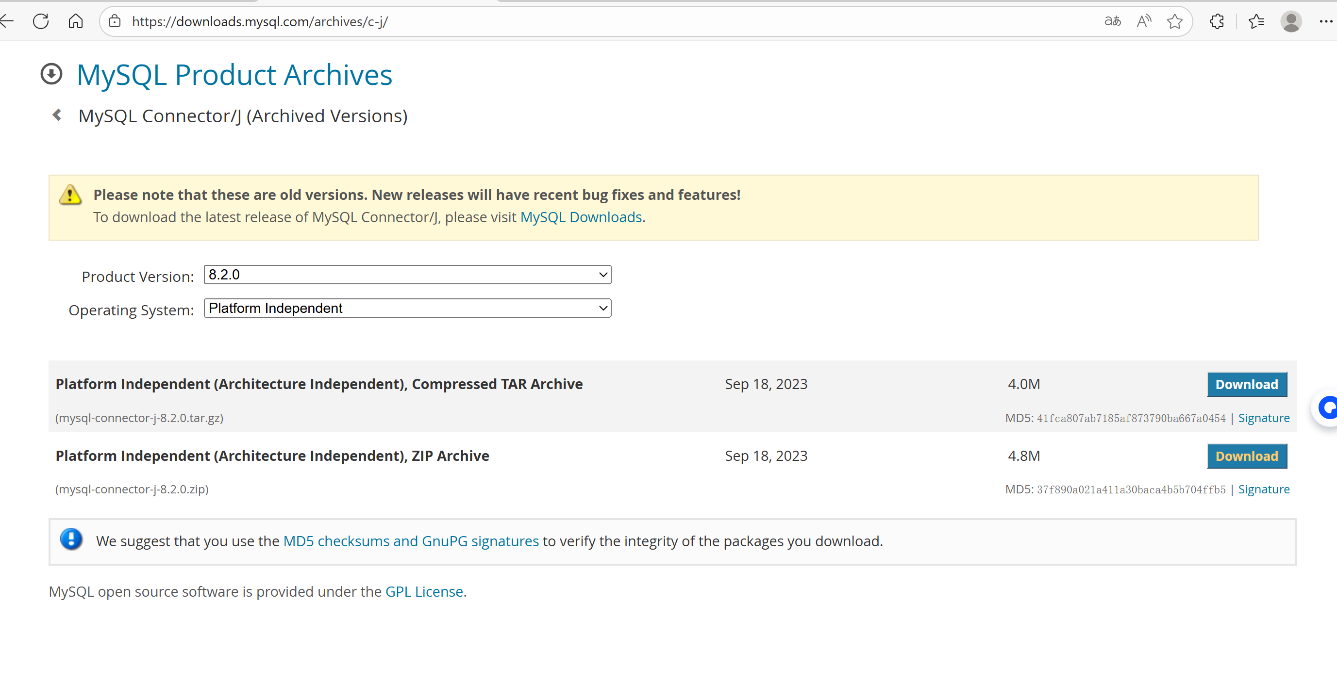Click MD5 hash 41fca807ab7185af873790ba667a0454
The height and width of the screenshot is (685, 1337).
click(1131, 419)
